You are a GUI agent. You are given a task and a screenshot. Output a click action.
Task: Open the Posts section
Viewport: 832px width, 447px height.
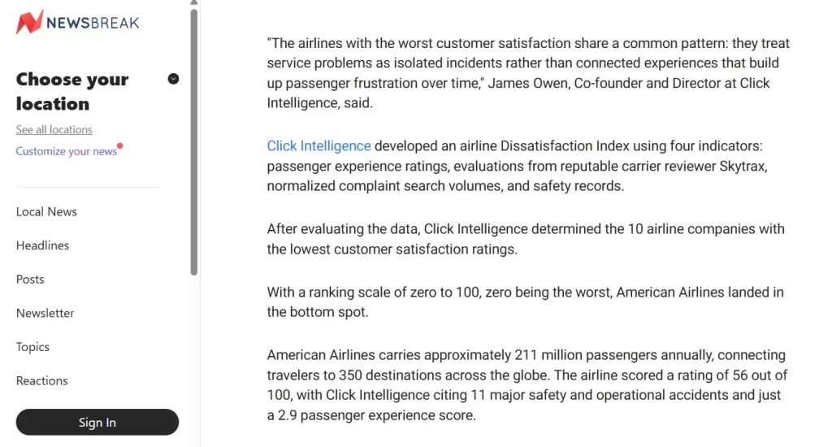[x=30, y=279]
